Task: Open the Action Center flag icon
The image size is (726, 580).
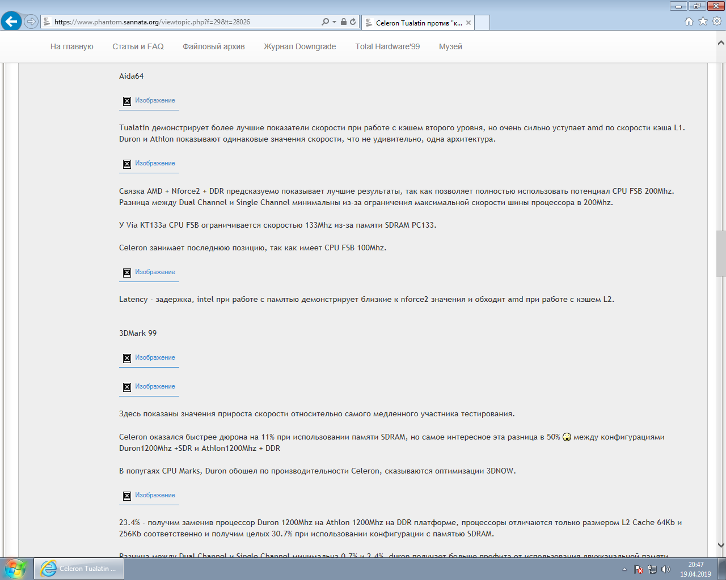Action: coord(639,569)
